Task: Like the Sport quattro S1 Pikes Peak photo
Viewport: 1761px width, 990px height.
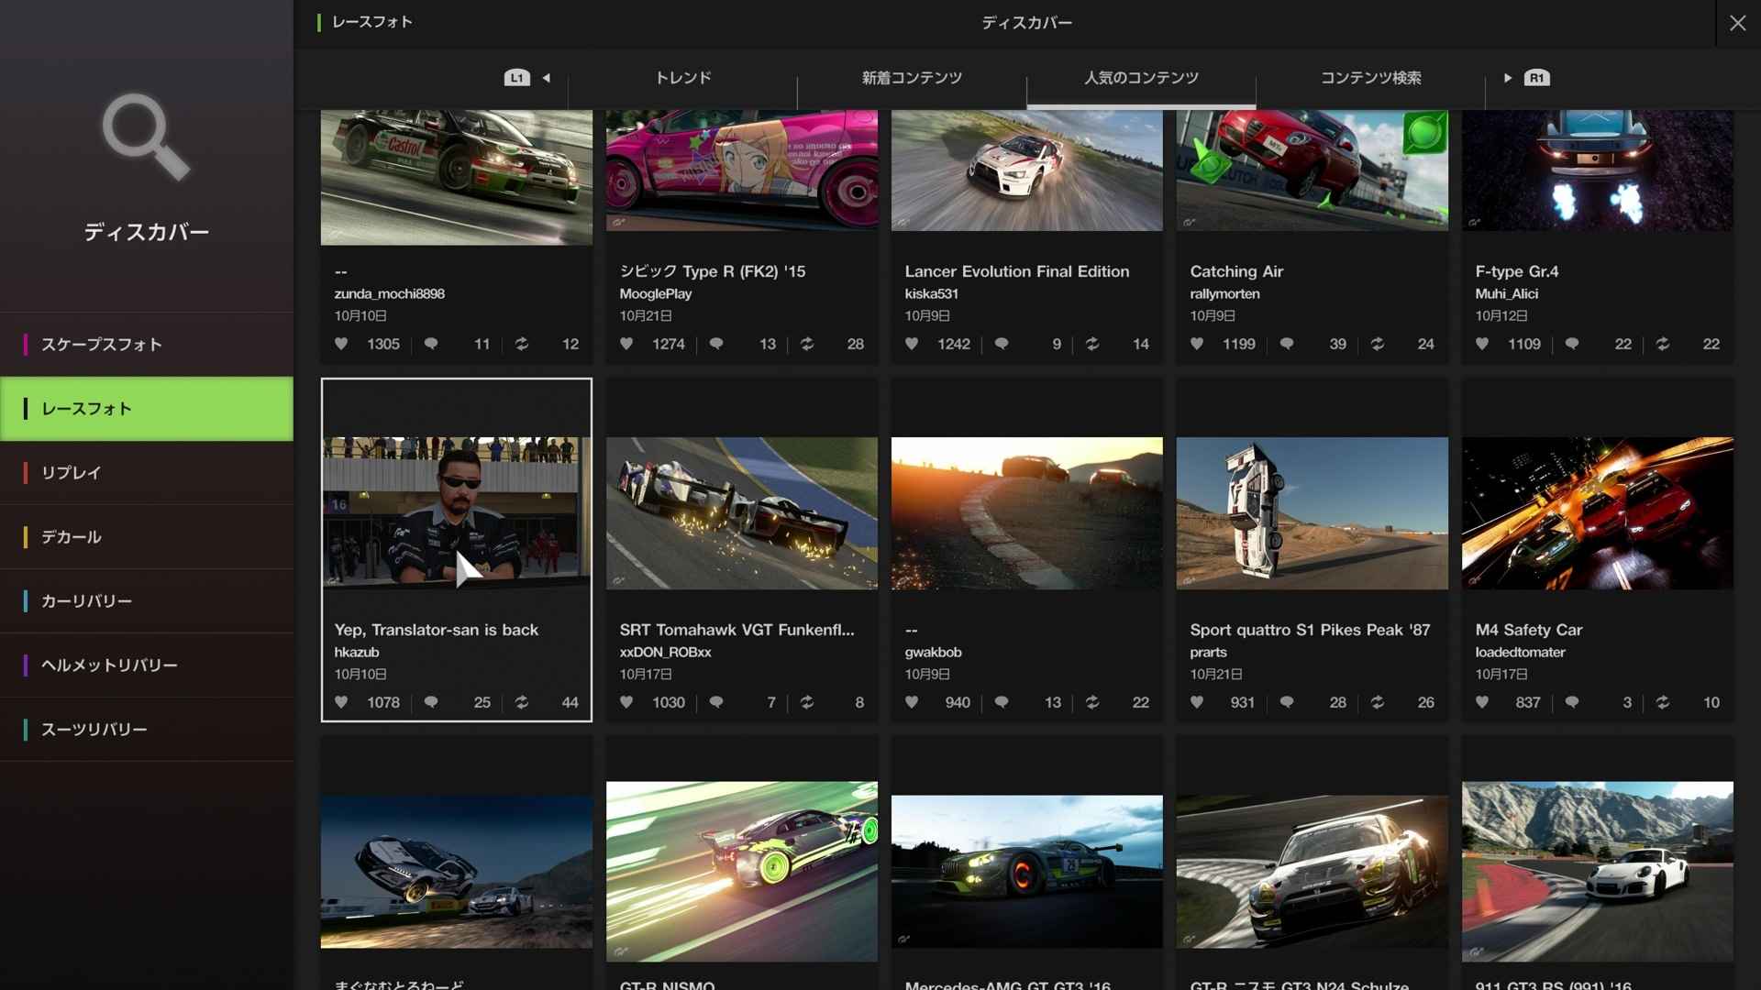Action: pyautogui.click(x=1197, y=702)
